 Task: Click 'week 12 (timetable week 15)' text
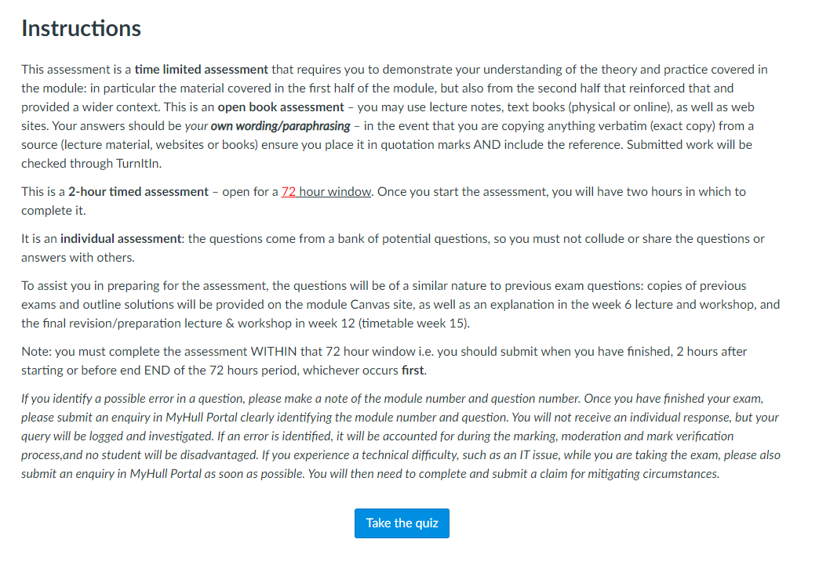tap(388, 324)
